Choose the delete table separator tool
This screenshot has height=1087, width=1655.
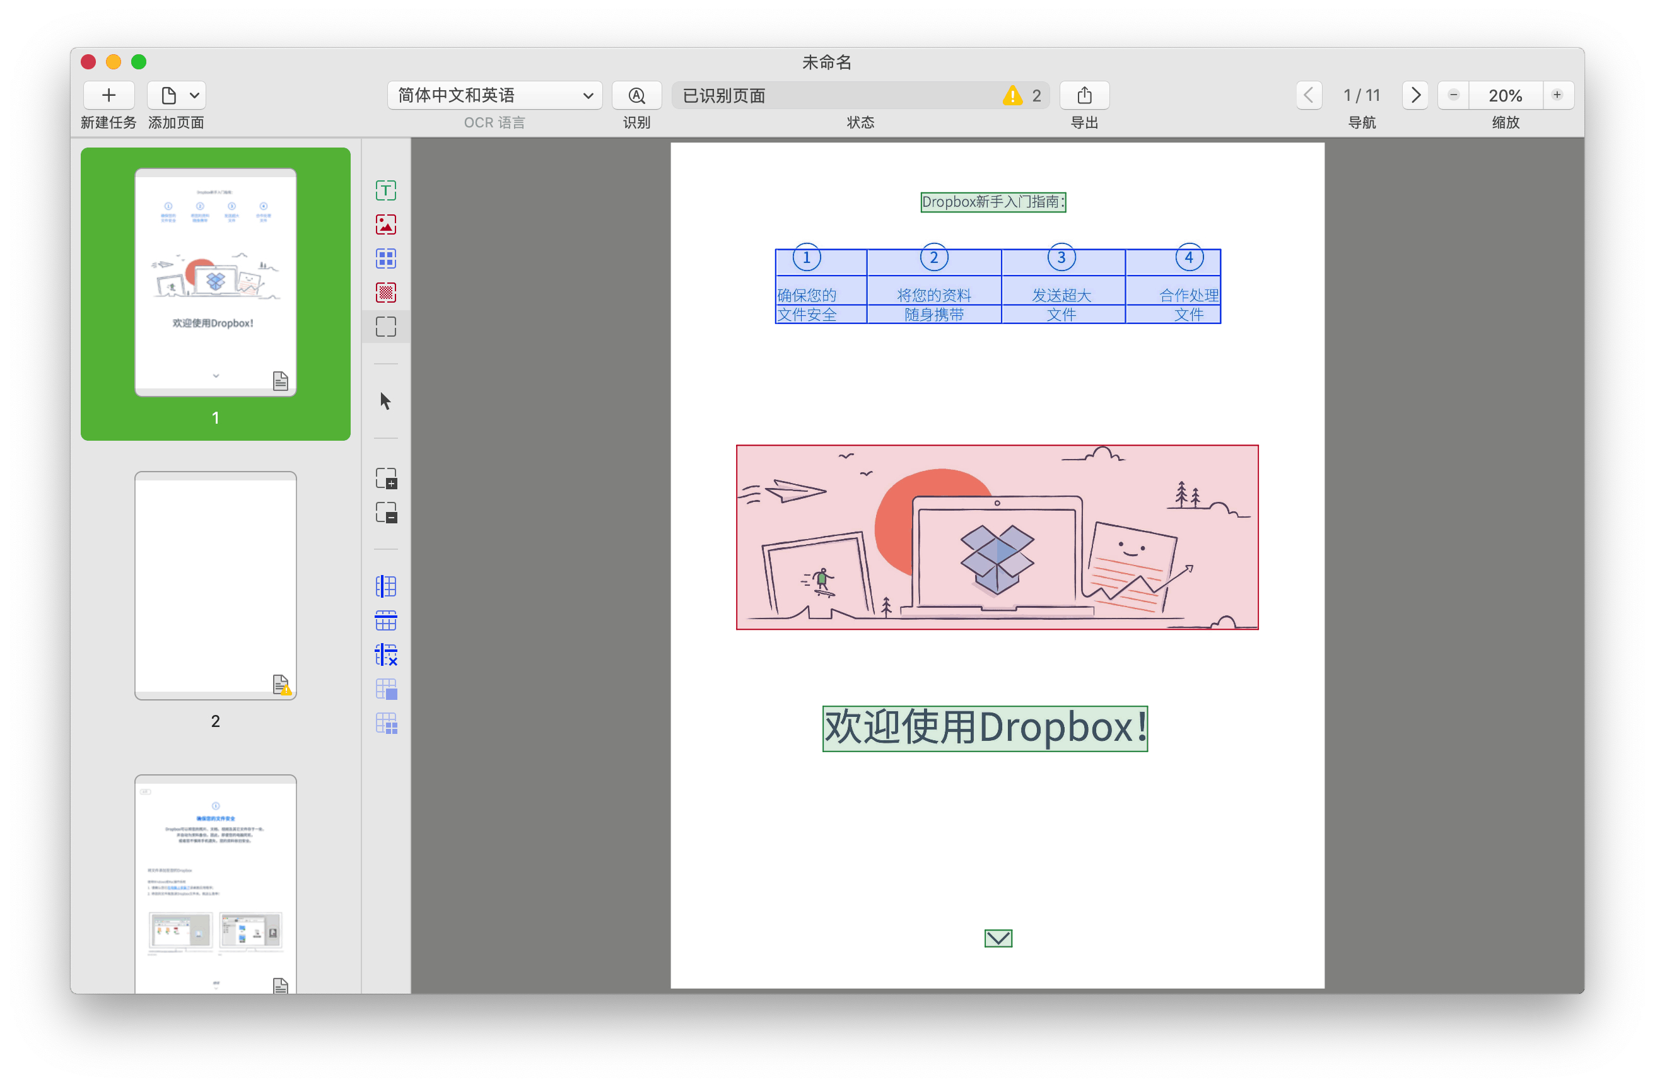(386, 654)
